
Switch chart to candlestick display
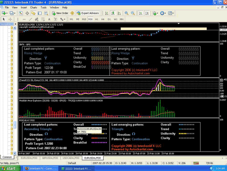click(x=113, y=13)
